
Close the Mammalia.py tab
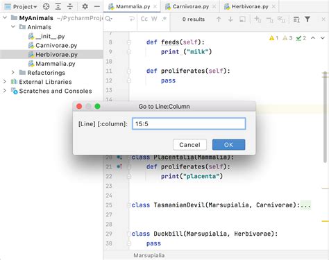pyautogui.click(x=155, y=6)
